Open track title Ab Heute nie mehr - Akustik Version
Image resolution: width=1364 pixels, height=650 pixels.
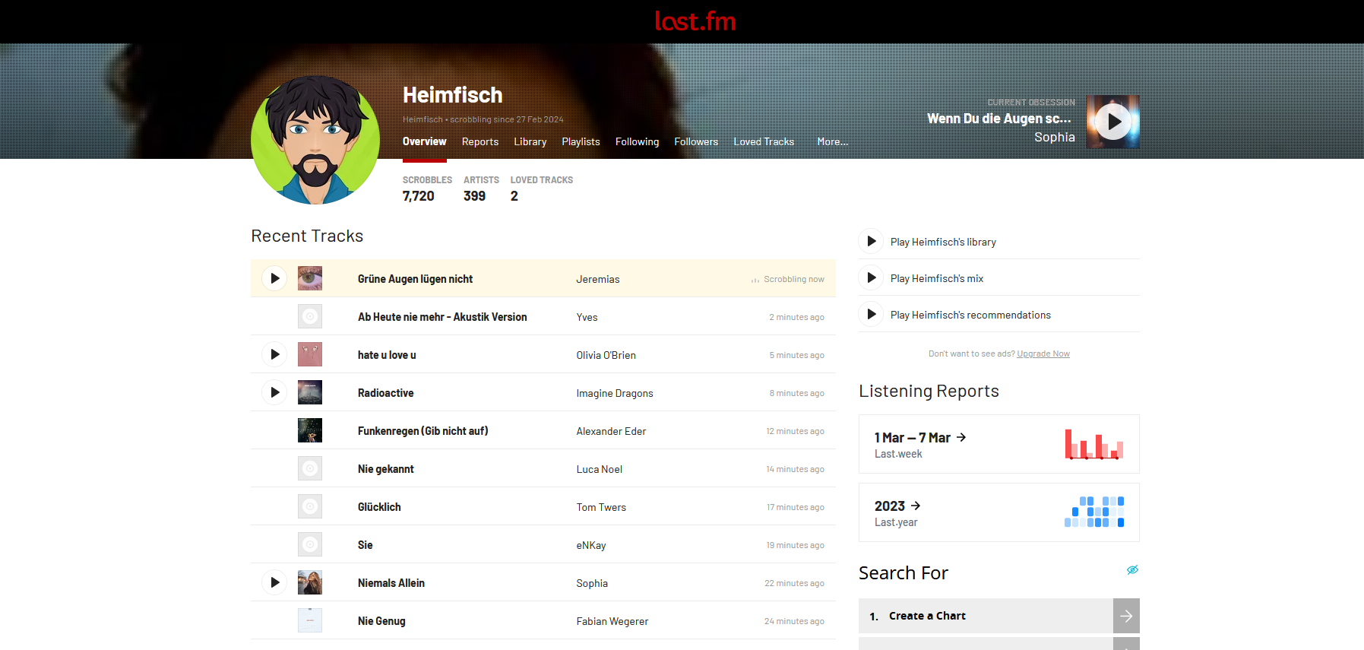(x=442, y=317)
